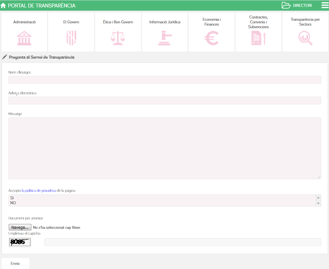Select SI in privacy policy list
Image resolution: width=329 pixels, height=269 pixels.
tap(12, 198)
